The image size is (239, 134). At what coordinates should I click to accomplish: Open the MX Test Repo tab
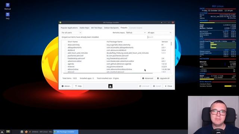point(97,28)
